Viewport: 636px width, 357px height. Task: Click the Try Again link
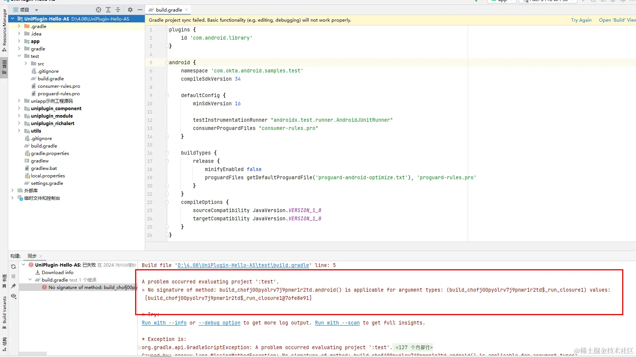[x=581, y=20]
